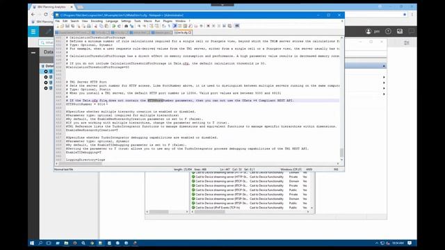Open the Encoding menu

pos(97,21)
